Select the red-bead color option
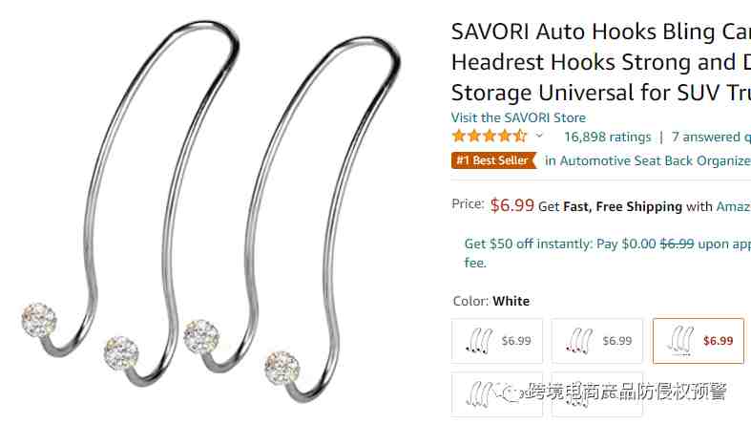The image size is (751, 424). [597, 341]
